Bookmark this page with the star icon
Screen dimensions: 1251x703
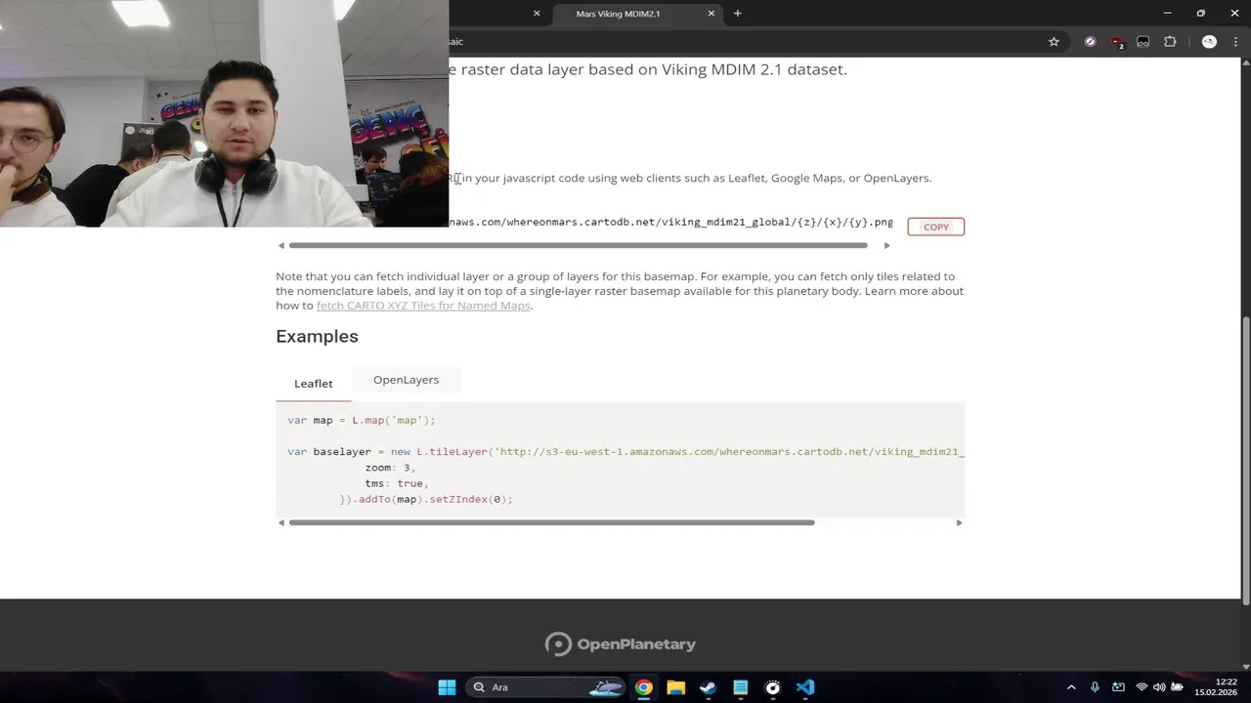[1054, 42]
